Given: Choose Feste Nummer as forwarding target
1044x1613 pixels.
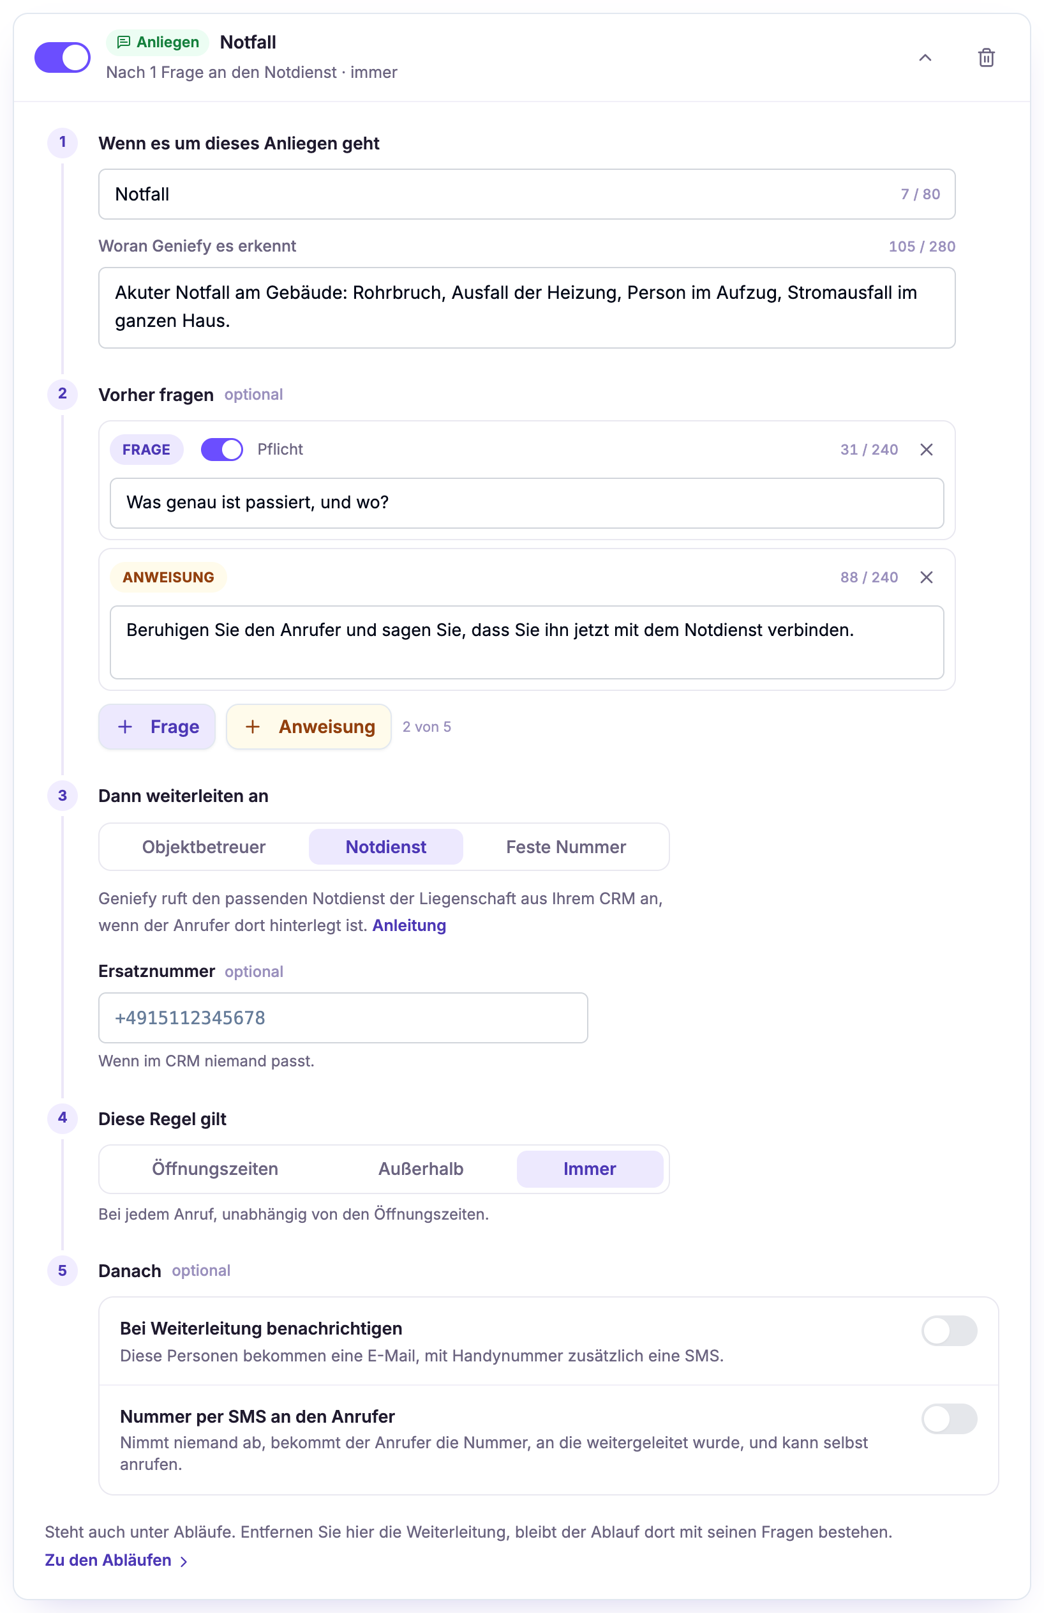Looking at the screenshot, I should coord(565,847).
